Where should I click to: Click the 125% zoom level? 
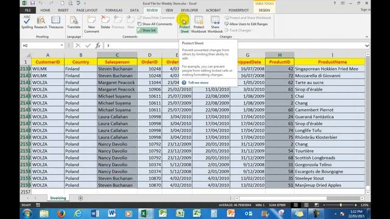pos(364,205)
